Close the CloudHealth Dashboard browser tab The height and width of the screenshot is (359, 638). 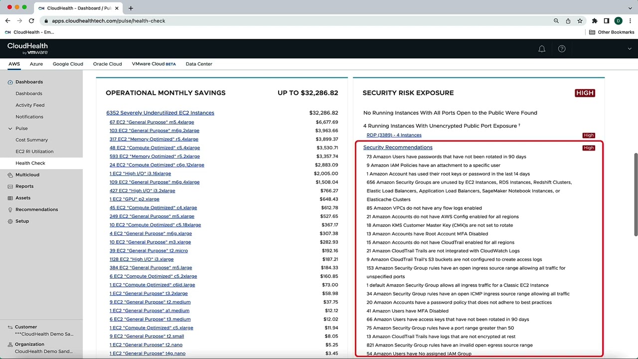(117, 8)
